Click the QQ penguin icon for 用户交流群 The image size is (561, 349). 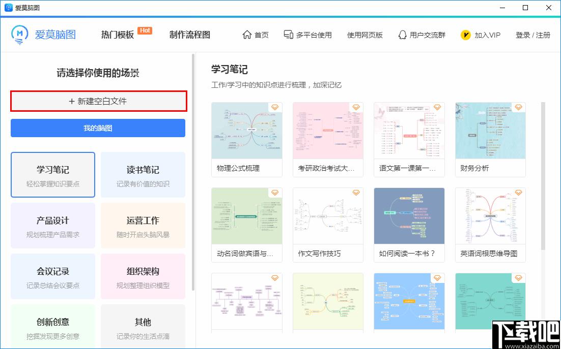[x=403, y=35]
